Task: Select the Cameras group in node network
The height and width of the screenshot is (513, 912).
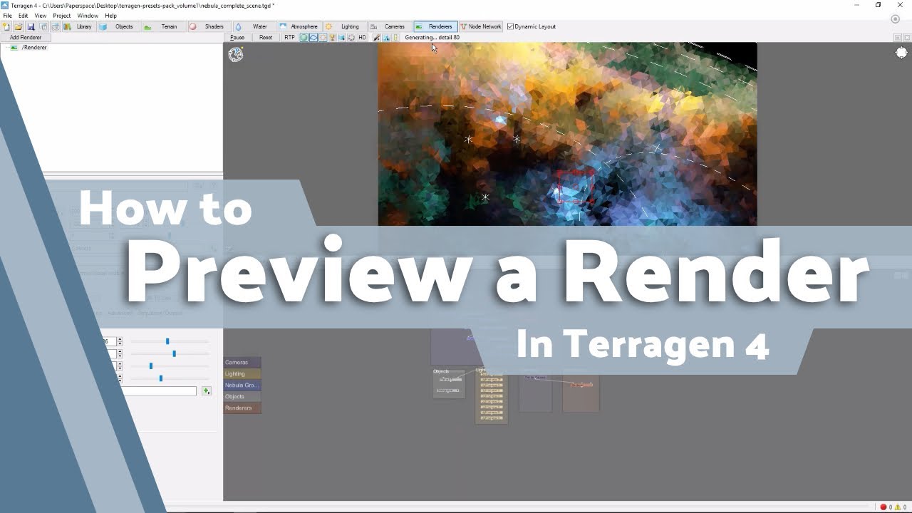Action: (242, 362)
